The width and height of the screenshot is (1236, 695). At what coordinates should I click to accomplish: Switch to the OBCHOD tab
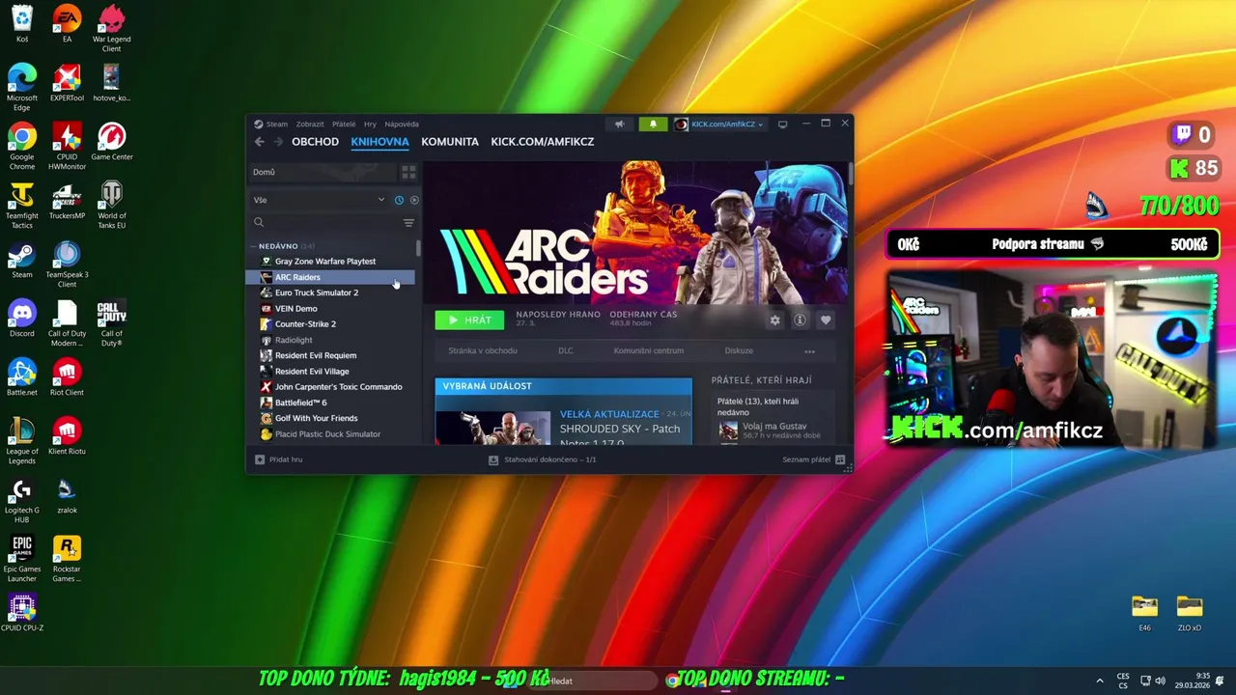coord(316,142)
